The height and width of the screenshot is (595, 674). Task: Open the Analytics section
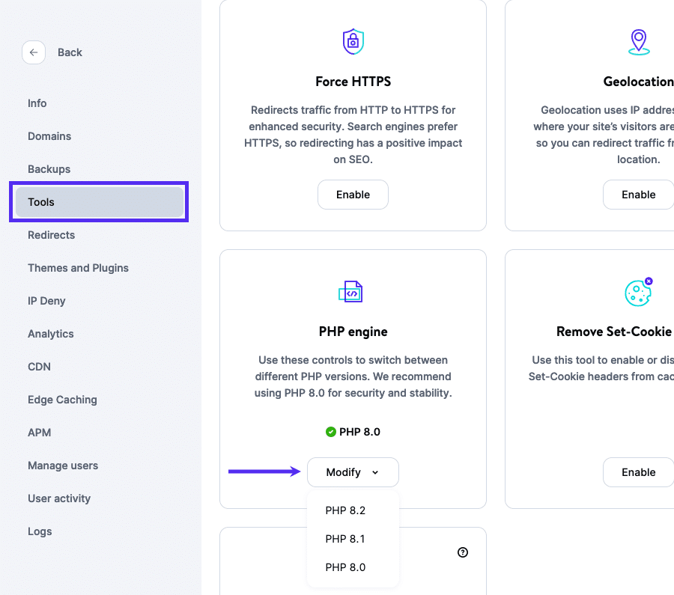(50, 334)
